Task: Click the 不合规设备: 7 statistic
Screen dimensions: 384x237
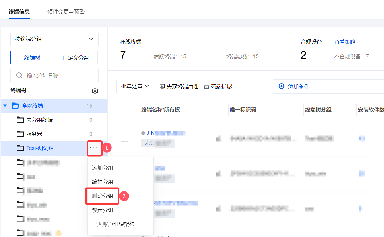Action: 352,56
